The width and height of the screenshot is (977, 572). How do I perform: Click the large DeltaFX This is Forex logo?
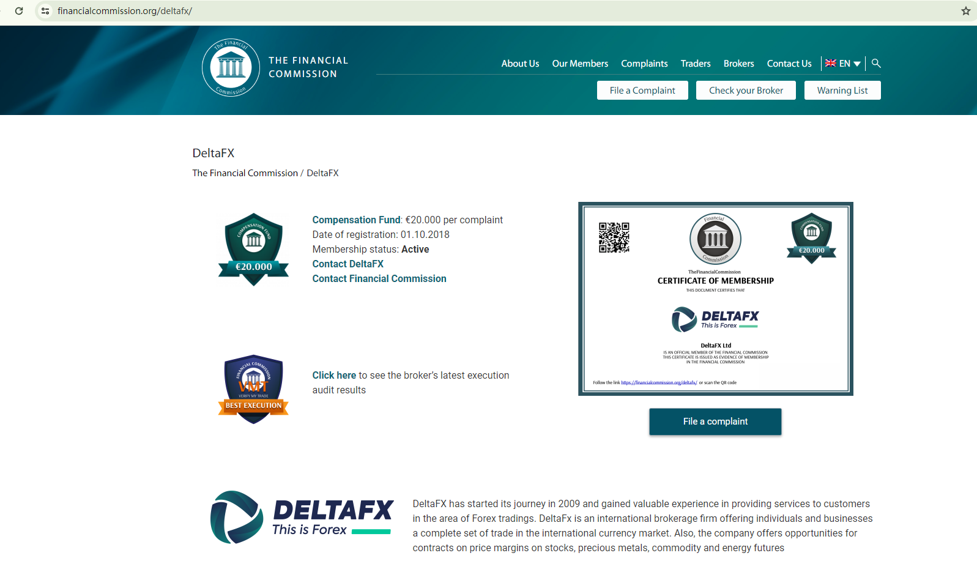click(x=302, y=518)
